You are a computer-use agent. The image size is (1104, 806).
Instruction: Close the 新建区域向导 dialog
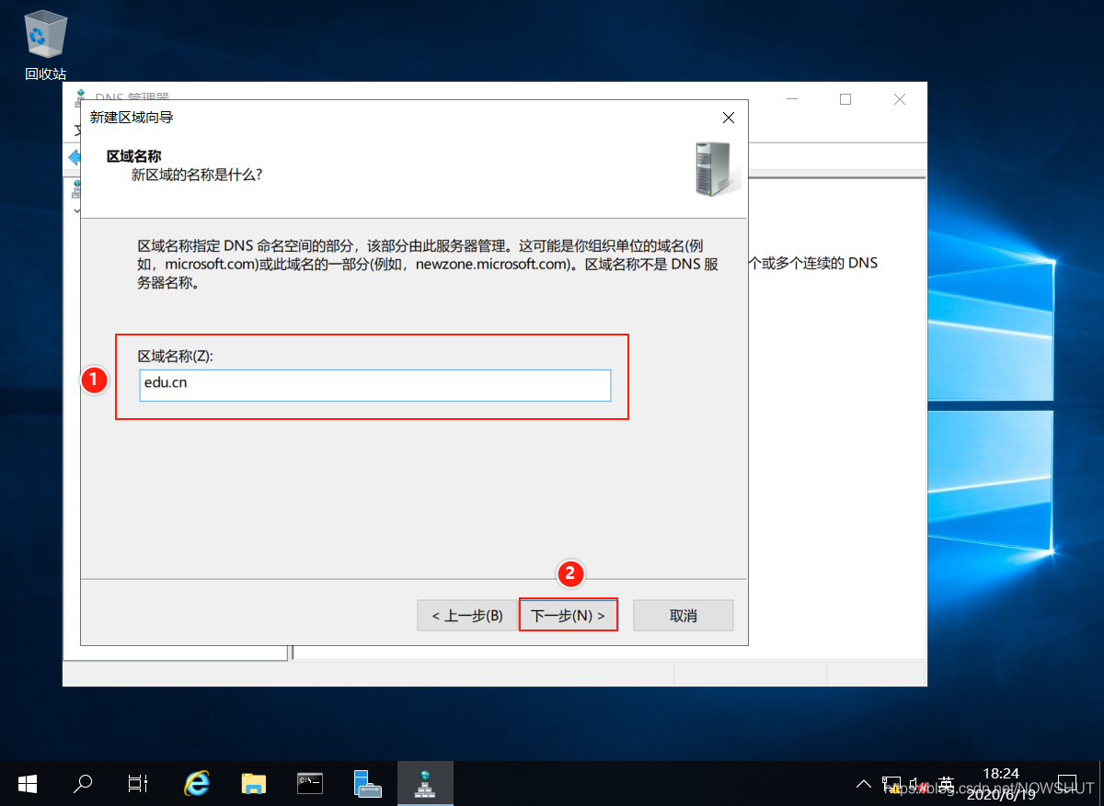728,118
